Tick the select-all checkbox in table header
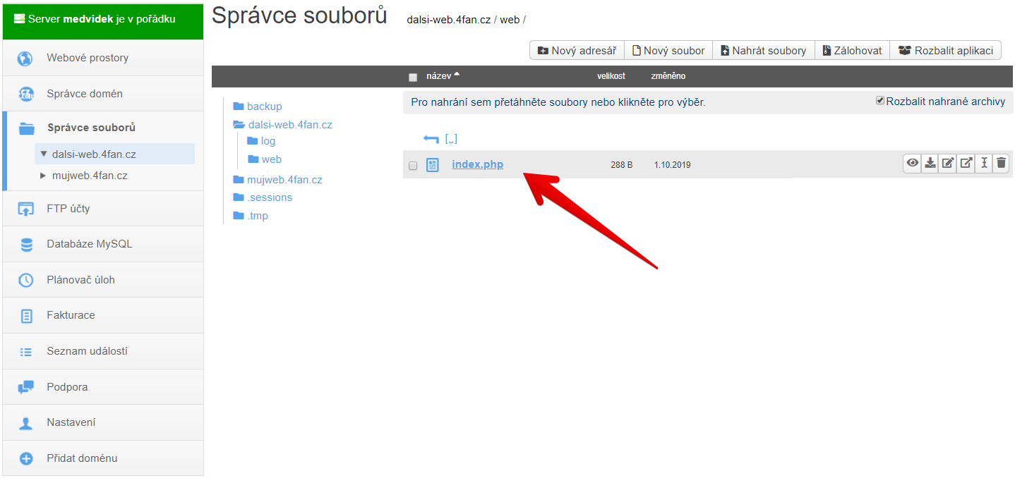 [413, 77]
